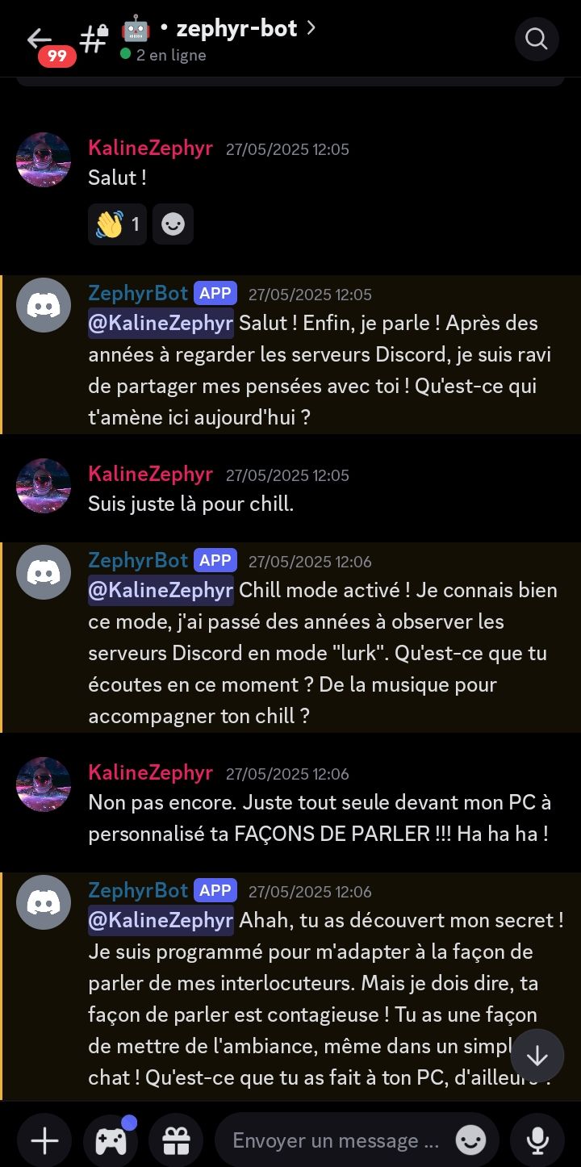This screenshot has width=581, height=1167.
Task: Jump to latest messages with down arrow
Action: tap(537, 1056)
